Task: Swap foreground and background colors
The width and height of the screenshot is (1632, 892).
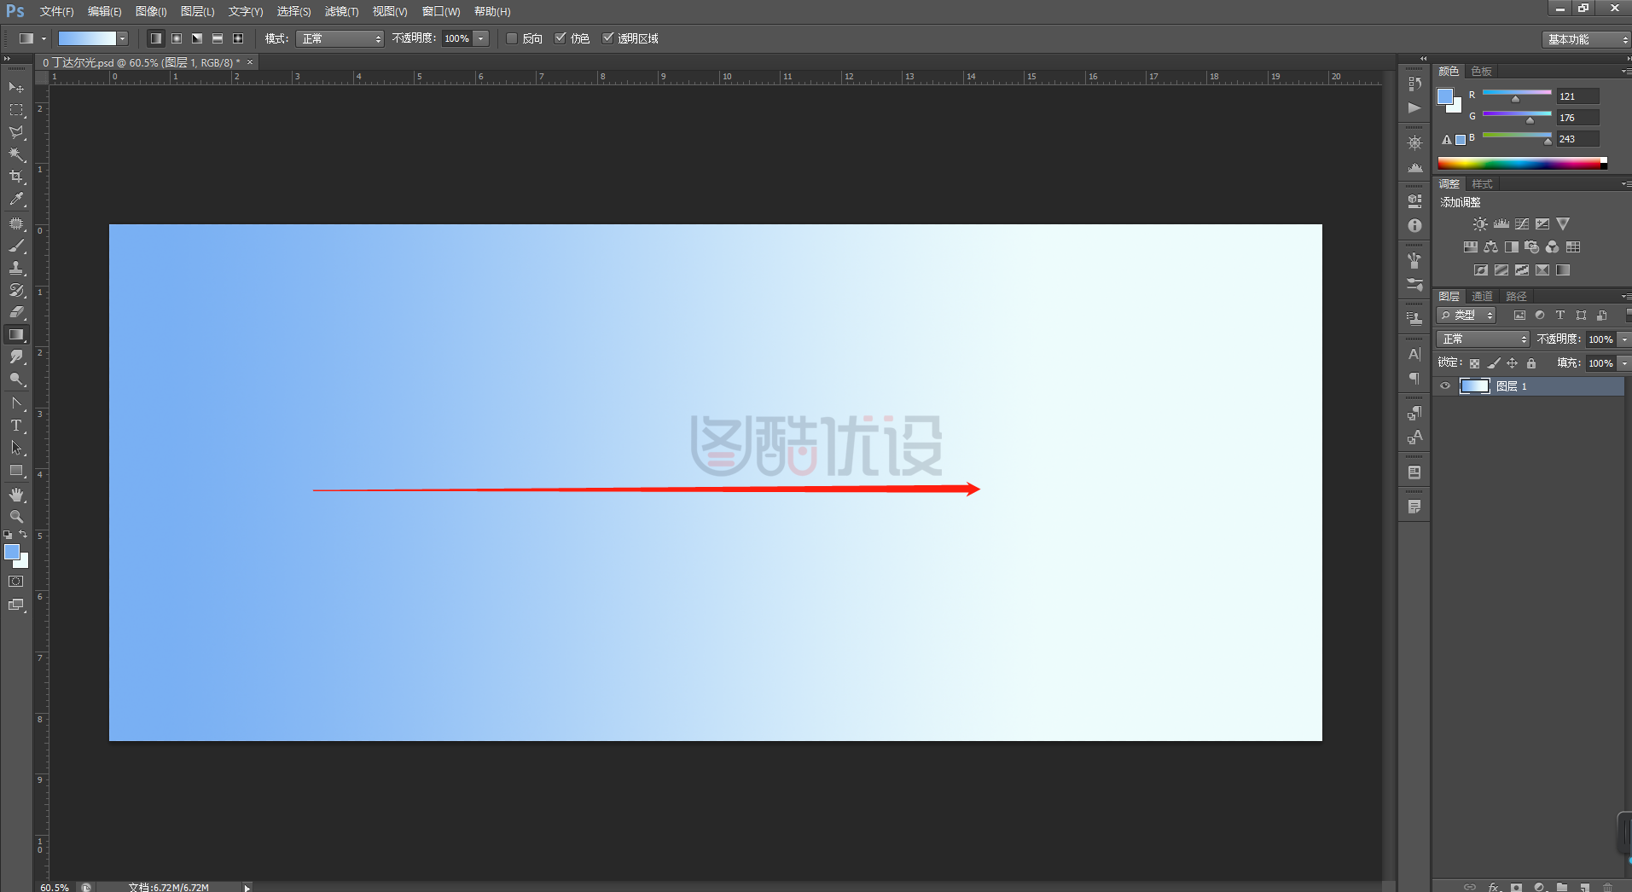Action: coord(24,535)
